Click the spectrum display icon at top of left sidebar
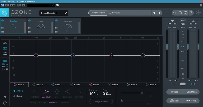Screen dimensions: 203x107 5,43
